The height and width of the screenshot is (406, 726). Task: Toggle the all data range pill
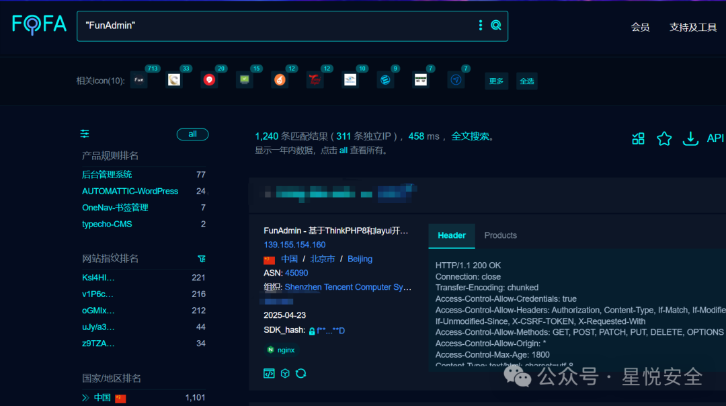(x=193, y=134)
